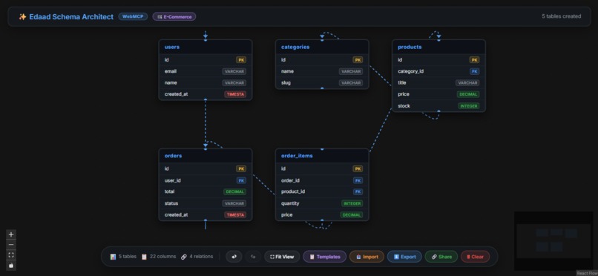The width and height of the screenshot is (598, 276).
Task: Click the fit-to-screen canvas control icon
Action: pyautogui.click(x=11, y=255)
